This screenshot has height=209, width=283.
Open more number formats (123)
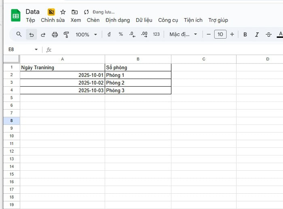click(x=156, y=35)
